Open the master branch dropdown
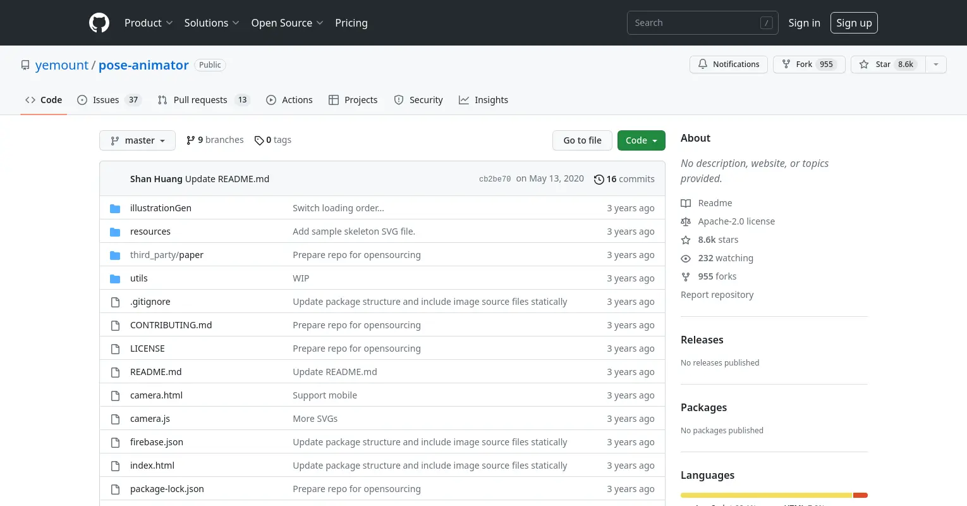The image size is (967, 506). (137, 140)
